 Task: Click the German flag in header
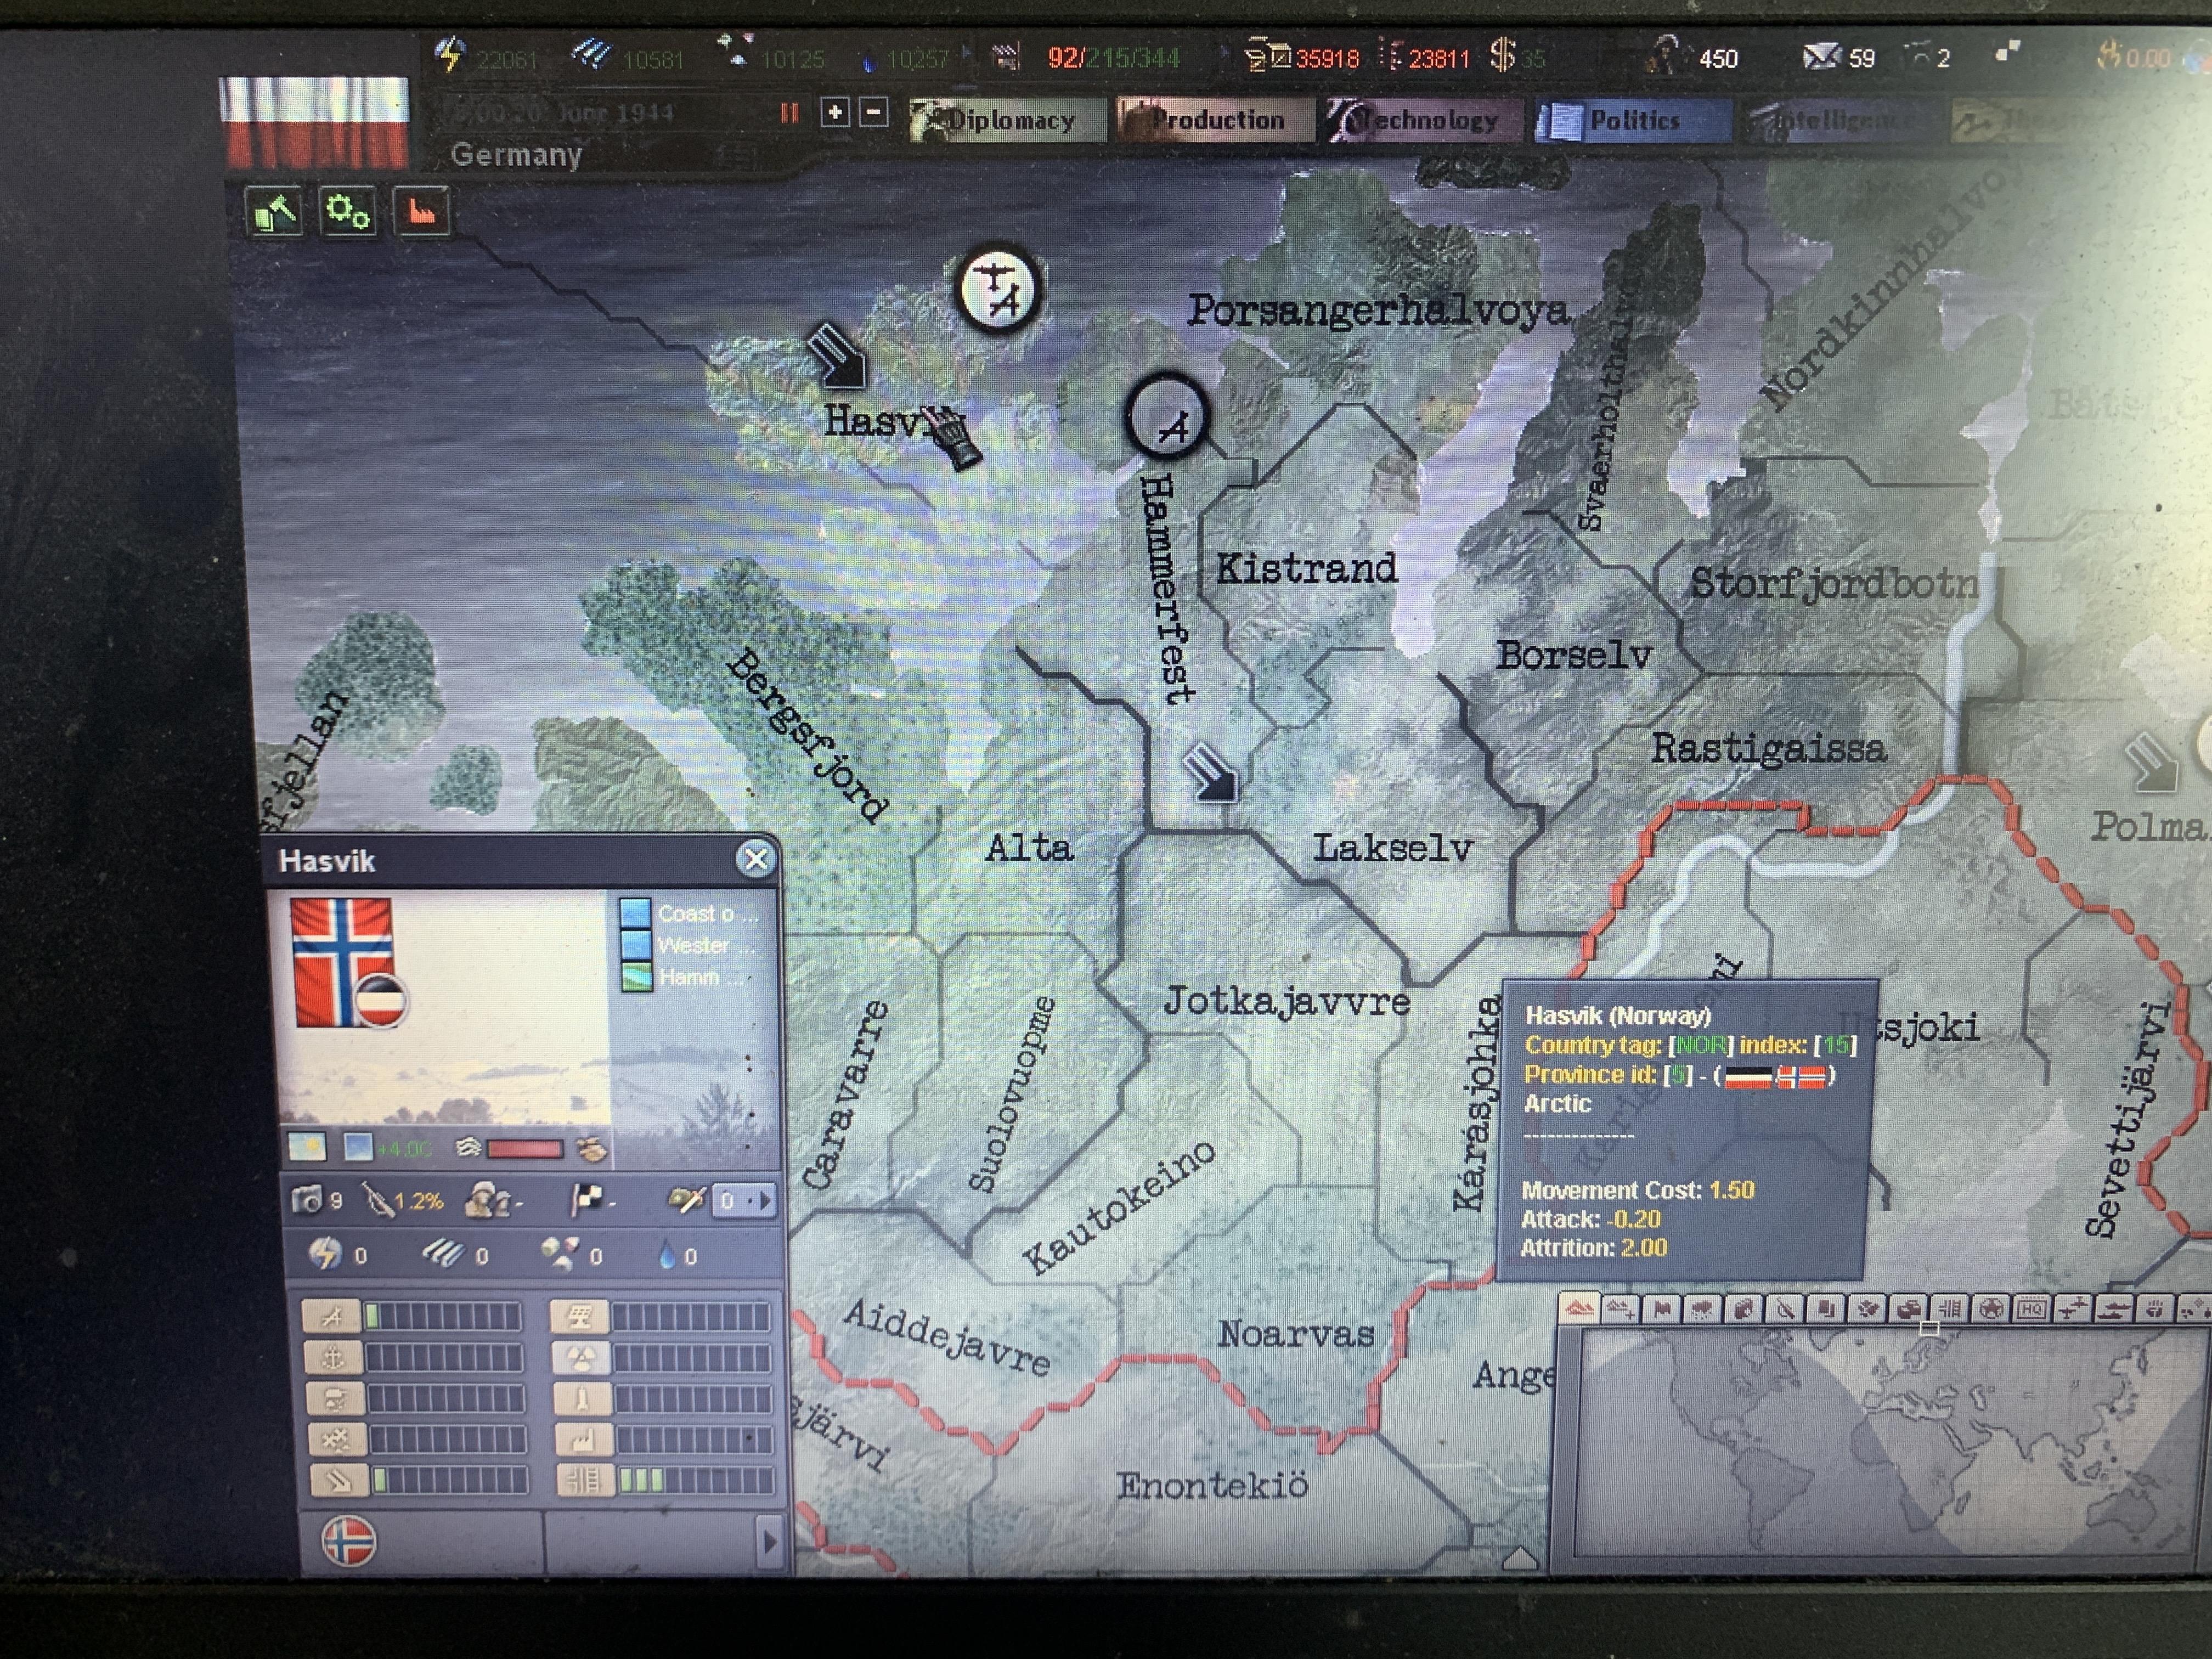(x=314, y=121)
